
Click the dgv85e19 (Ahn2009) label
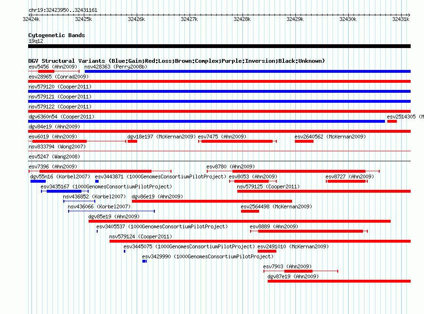pyautogui.click(x=114, y=216)
